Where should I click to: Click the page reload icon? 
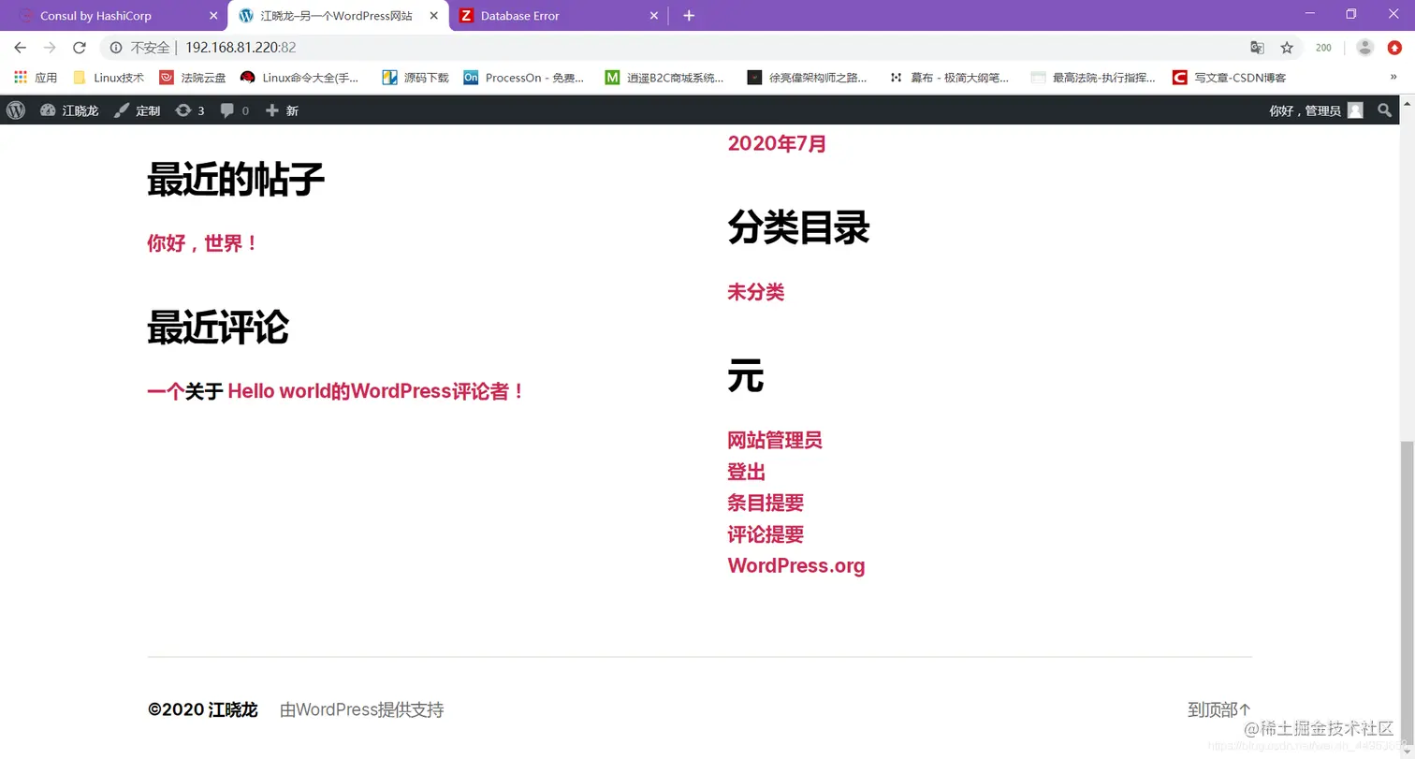pyautogui.click(x=79, y=47)
